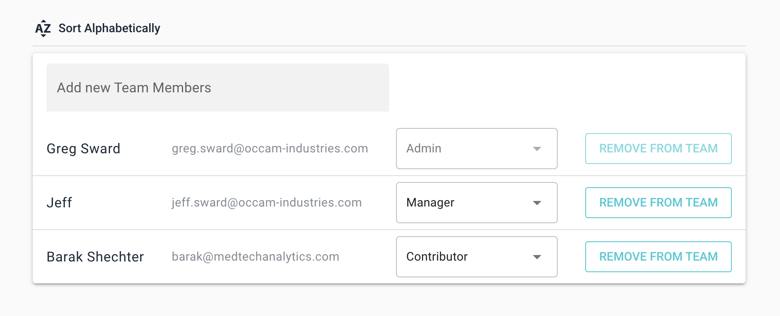This screenshot has width=780, height=316.
Task: Click the AZ sort icon
Action: tap(43, 28)
